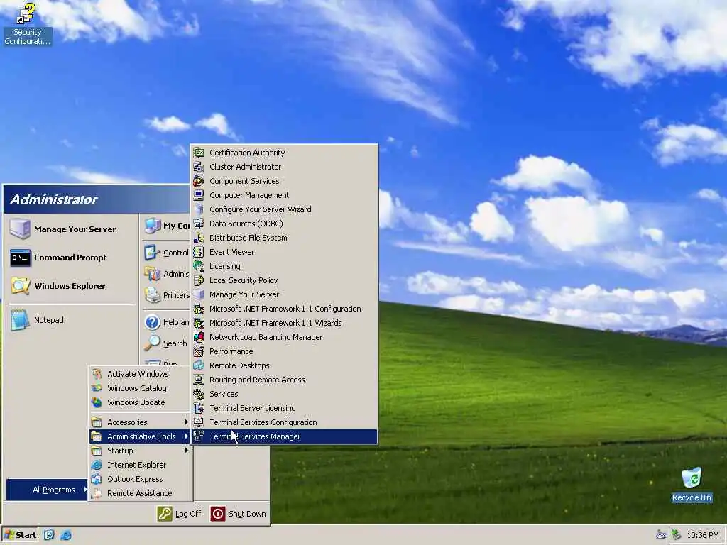Open Security Configuration desktop shortcut

pyautogui.click(x=27, y=24)
